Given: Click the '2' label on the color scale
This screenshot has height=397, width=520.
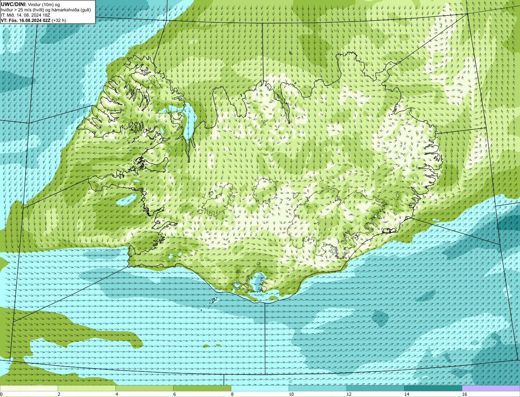Looking at the screenshot, I should (x=59, y=394).
